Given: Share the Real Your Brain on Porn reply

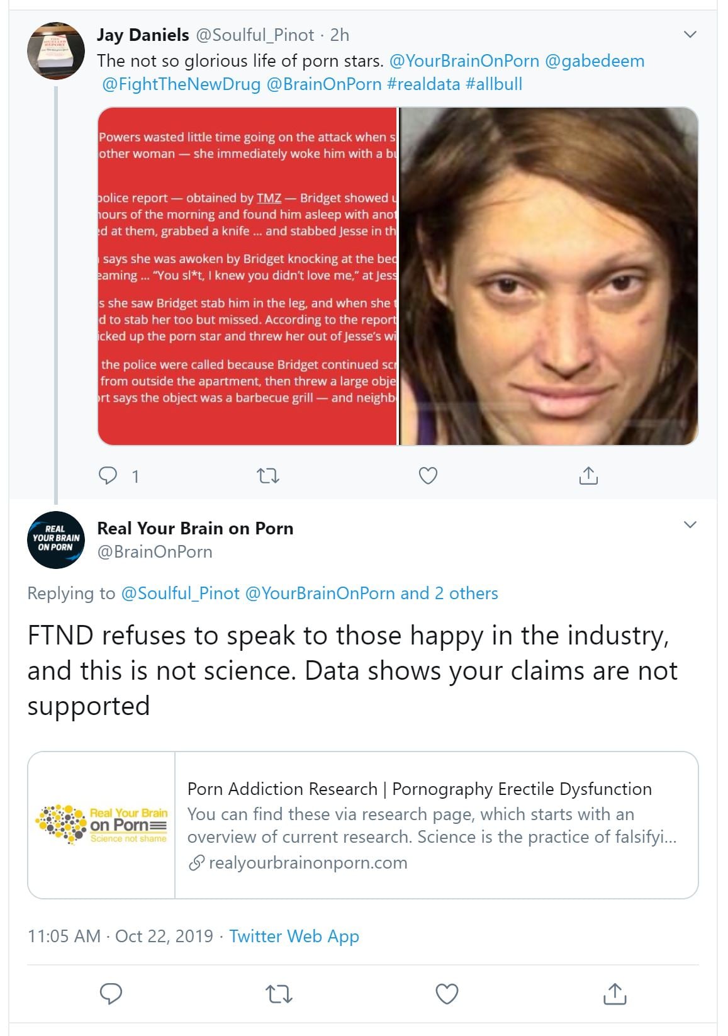Looking at the screenshot, I should coord(614,994).
